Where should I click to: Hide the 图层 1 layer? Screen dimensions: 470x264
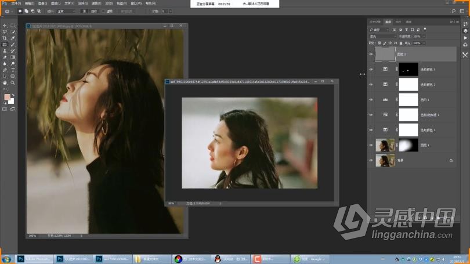click(x=371, y=145)
